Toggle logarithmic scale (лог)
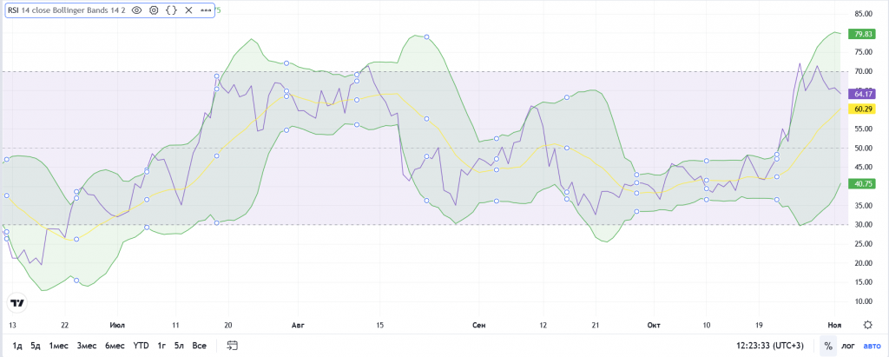The image size is (889, 357). (x=848, y=346)
